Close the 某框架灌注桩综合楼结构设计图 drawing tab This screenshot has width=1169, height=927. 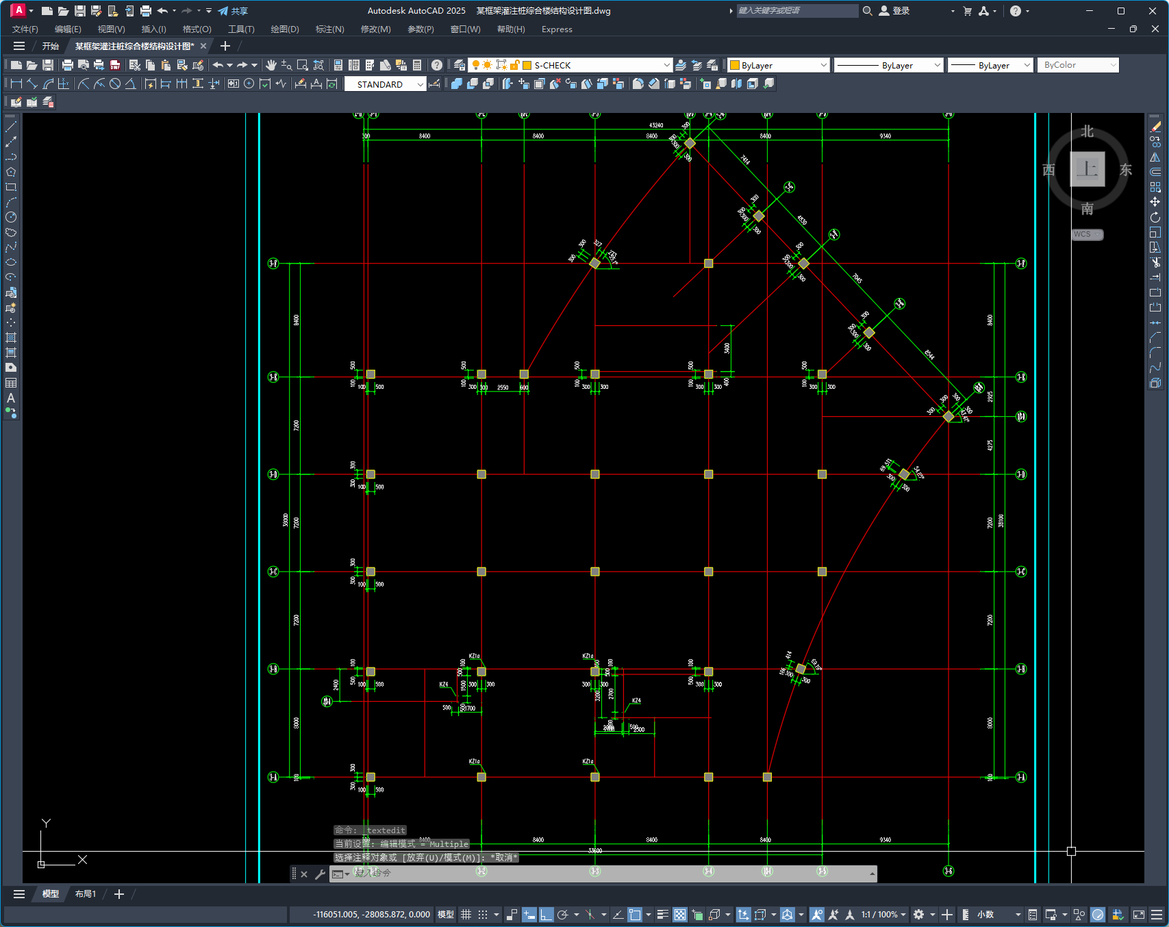[203, 46]
